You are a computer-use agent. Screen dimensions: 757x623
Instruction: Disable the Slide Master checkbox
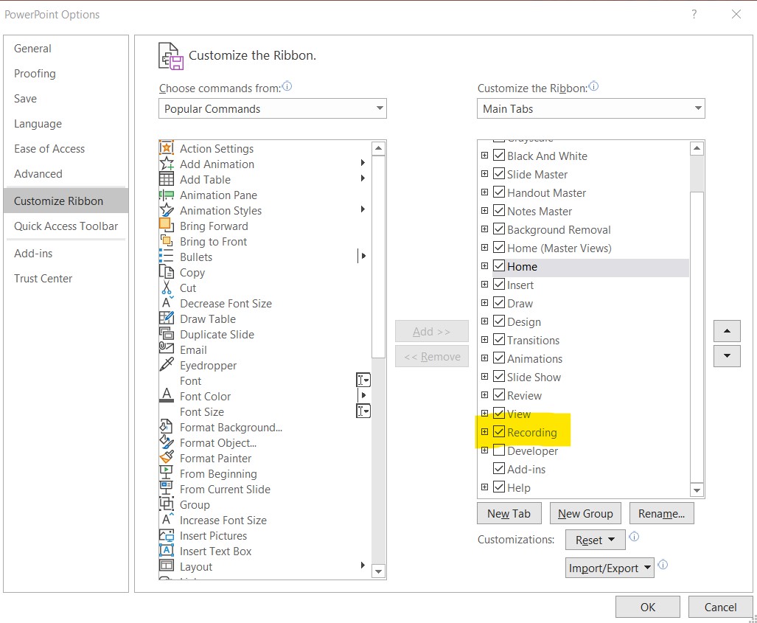pos(498,174)
